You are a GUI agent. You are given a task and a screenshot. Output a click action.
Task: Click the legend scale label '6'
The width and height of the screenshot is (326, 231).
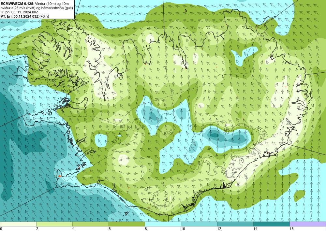point(110,229)
